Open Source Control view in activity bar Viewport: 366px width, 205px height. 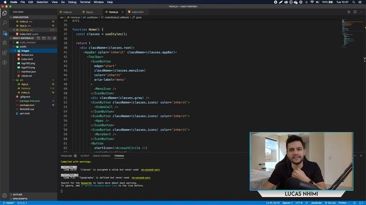coord(5,33)
